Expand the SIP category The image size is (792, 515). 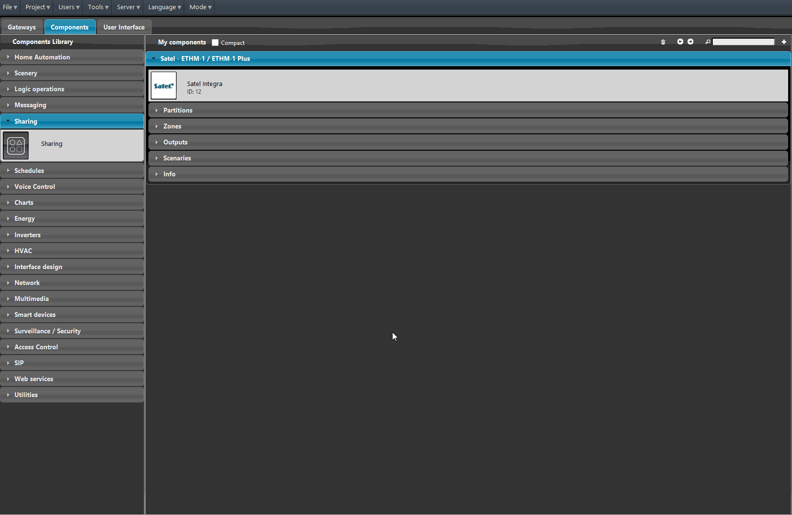pyautogui.click(x=72, y=363)
